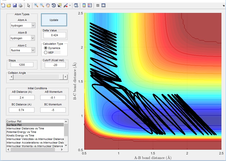
Task: Click the Collision Angle slider right arrow
Action: click(x=66, y=77)
